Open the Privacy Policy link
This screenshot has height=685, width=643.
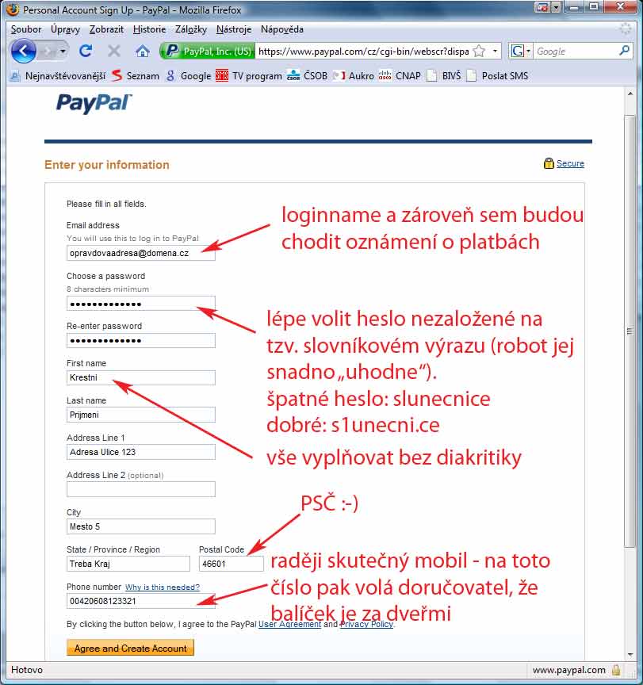[366, 624]
